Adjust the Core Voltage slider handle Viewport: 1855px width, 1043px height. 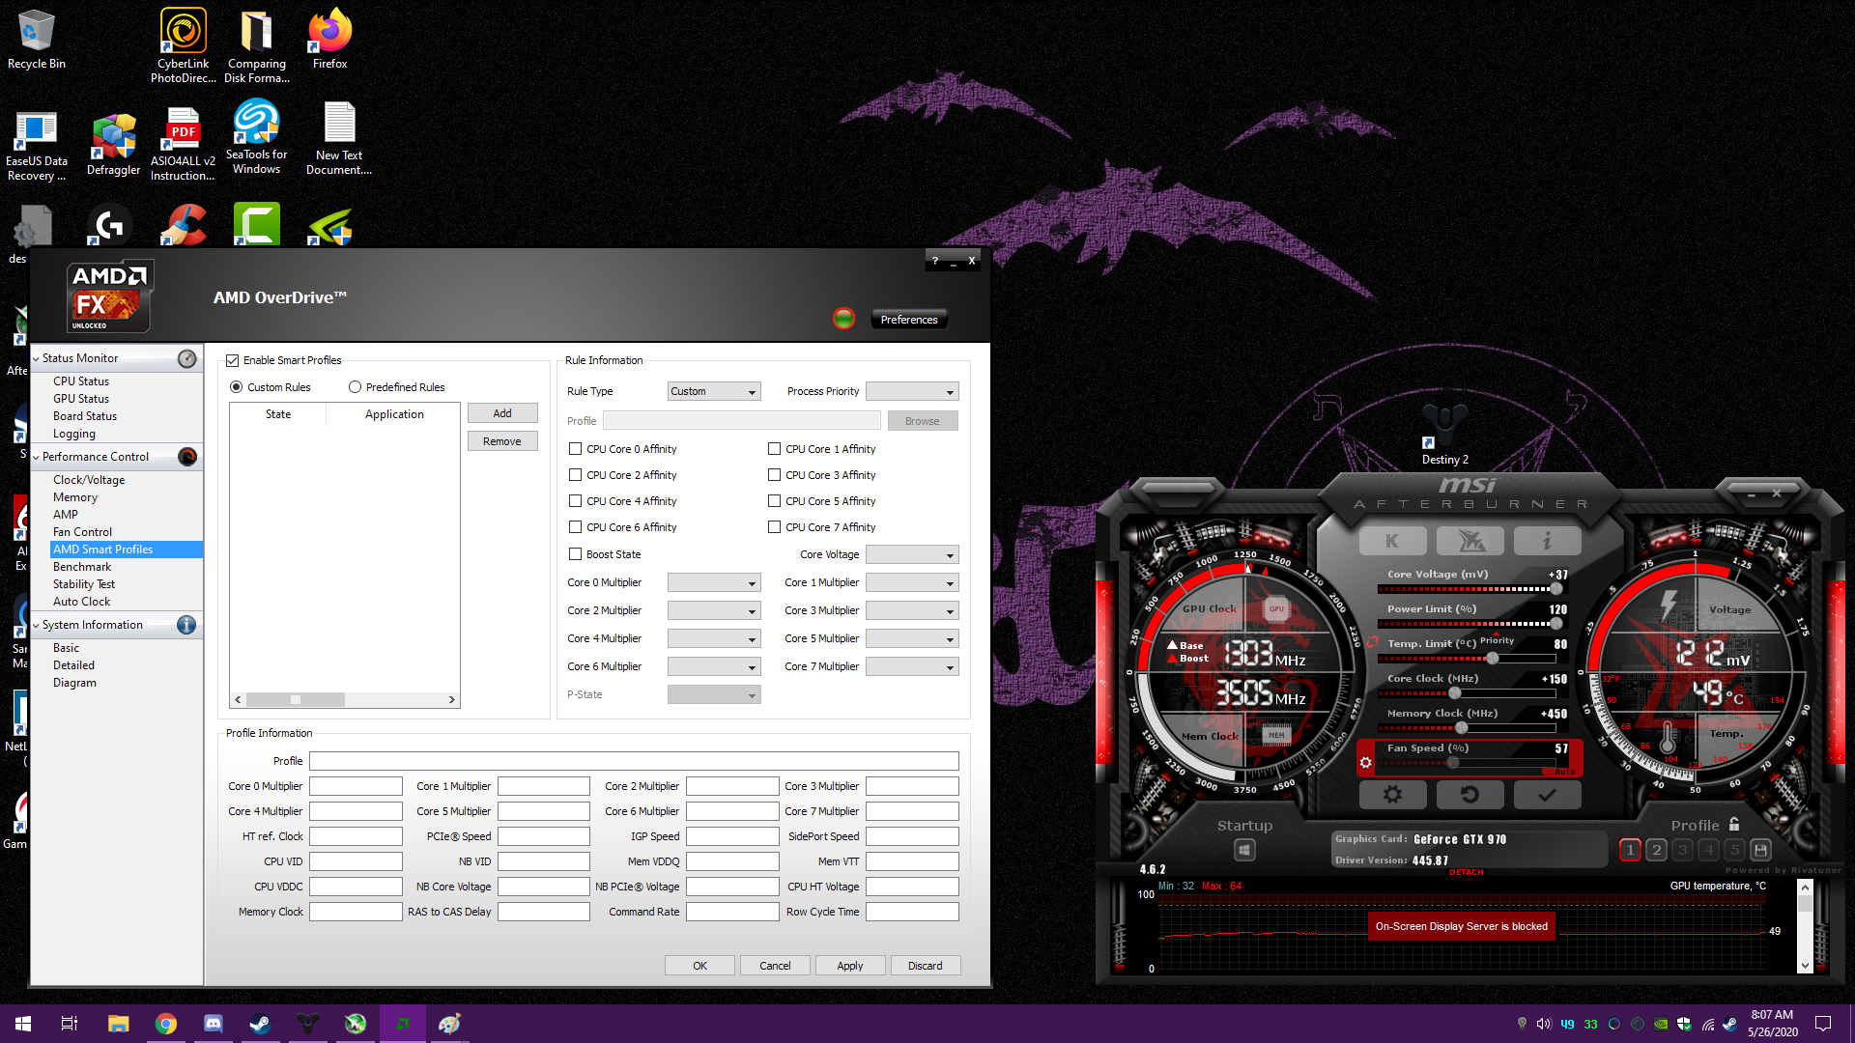1555,589
